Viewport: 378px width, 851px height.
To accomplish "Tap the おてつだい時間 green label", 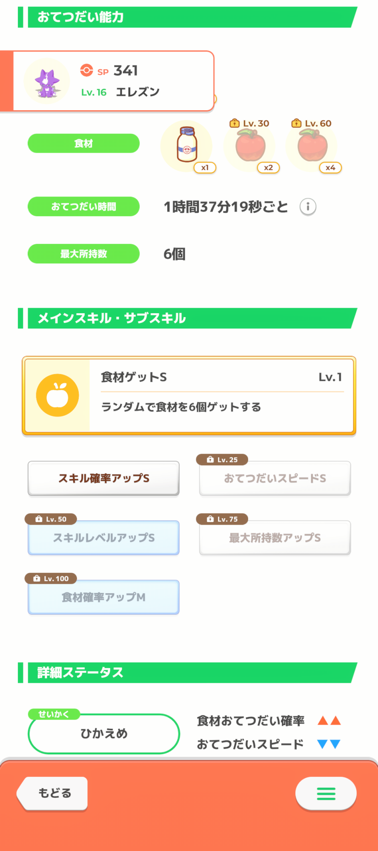I will tap(83, 206).
